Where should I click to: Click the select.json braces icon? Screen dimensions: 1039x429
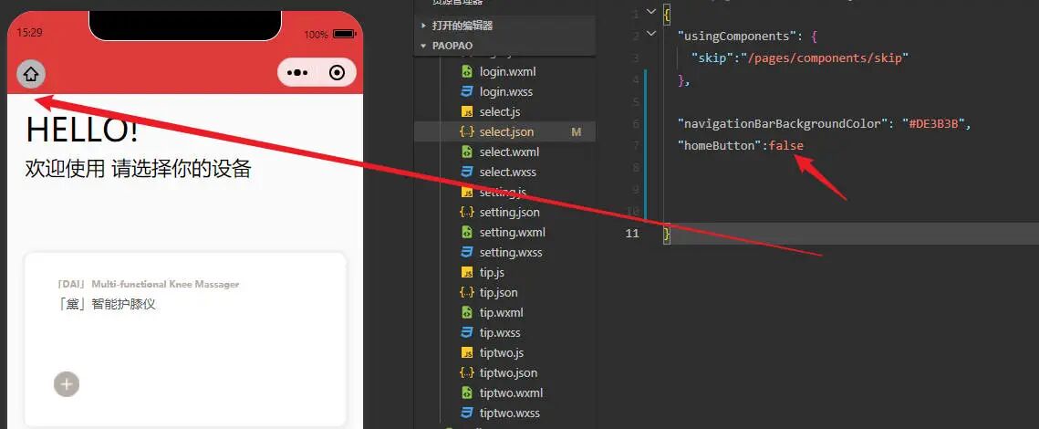click(466, 132)
